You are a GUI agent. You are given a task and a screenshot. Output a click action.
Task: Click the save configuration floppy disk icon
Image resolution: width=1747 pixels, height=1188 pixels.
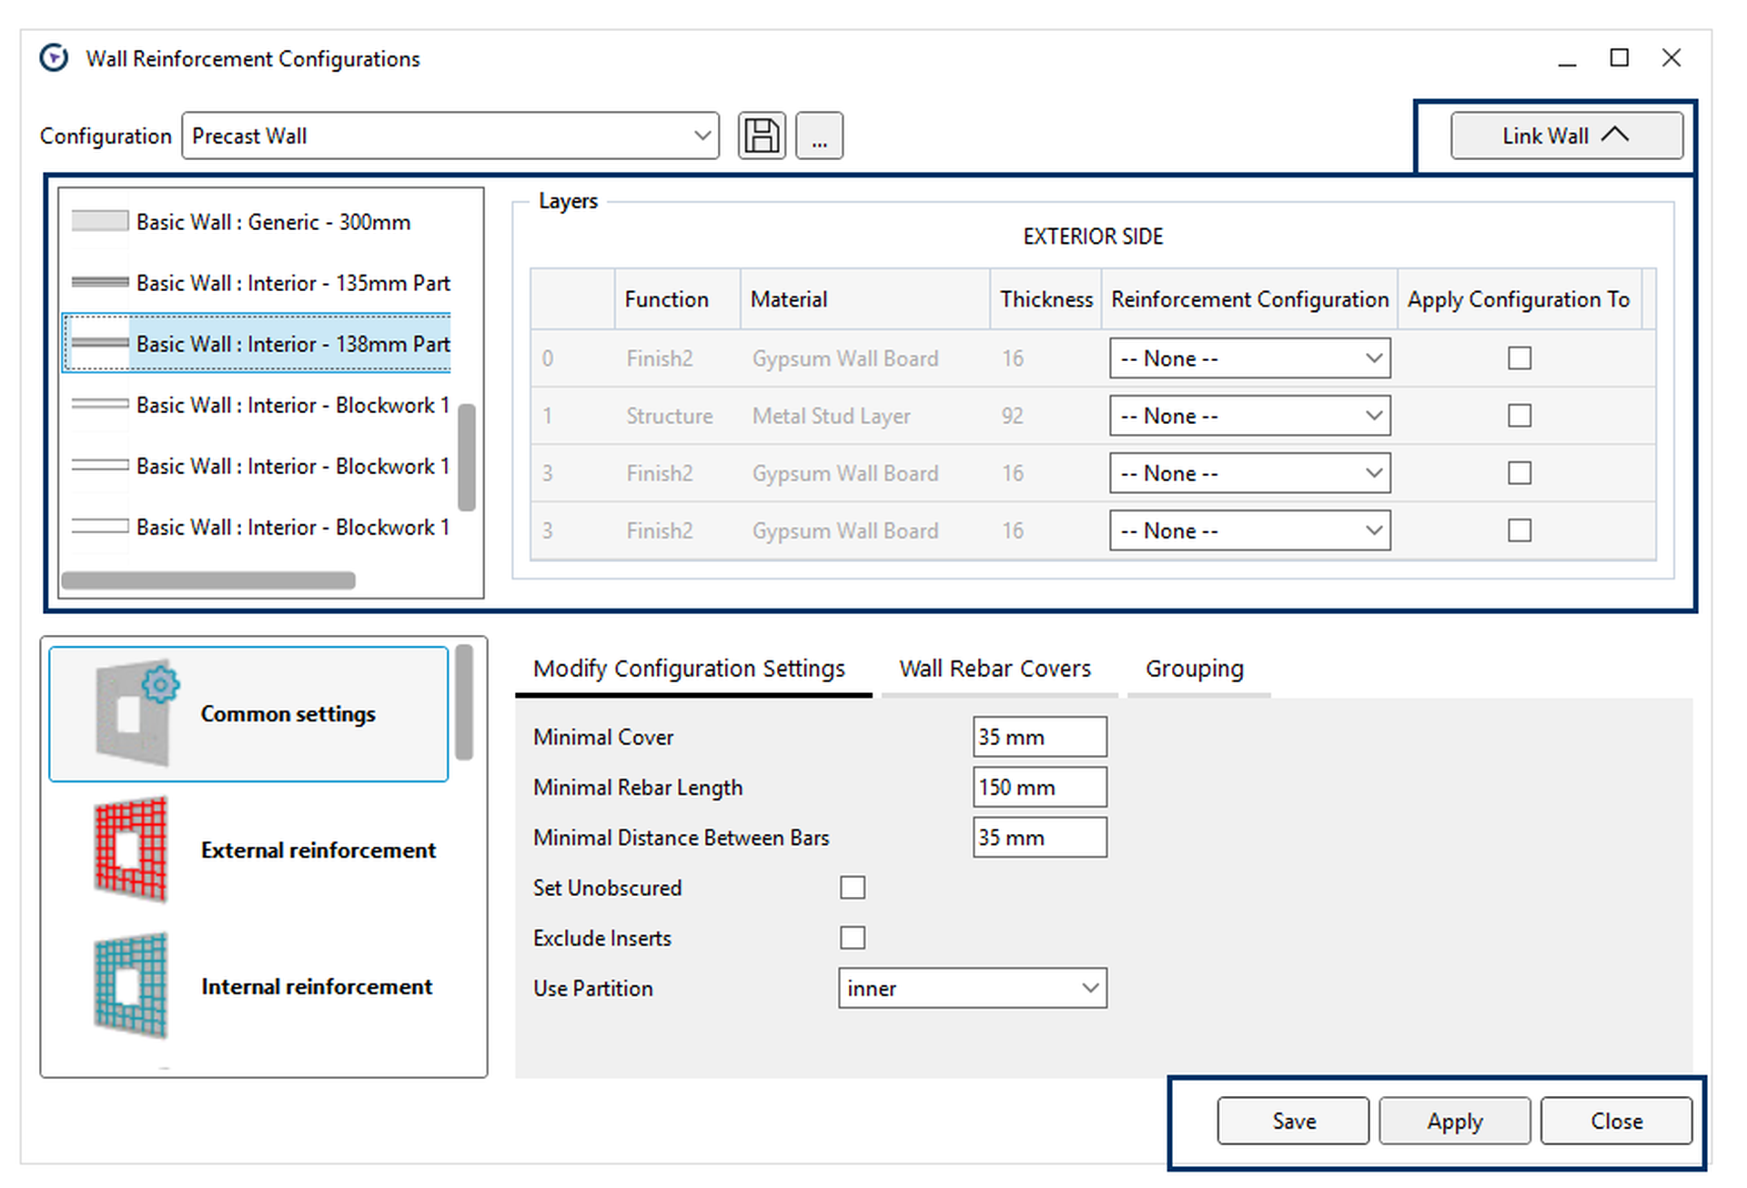click(762, 136)
